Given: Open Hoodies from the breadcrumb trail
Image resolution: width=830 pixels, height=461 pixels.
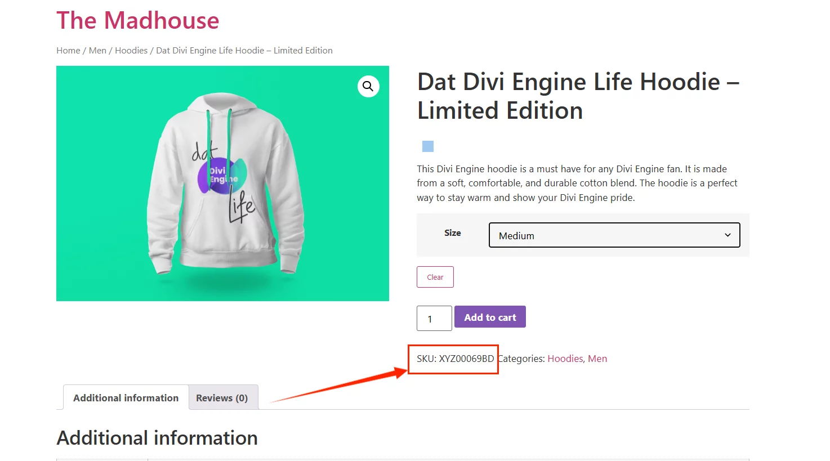Looking at the screenshot, I should click(131, 50).
